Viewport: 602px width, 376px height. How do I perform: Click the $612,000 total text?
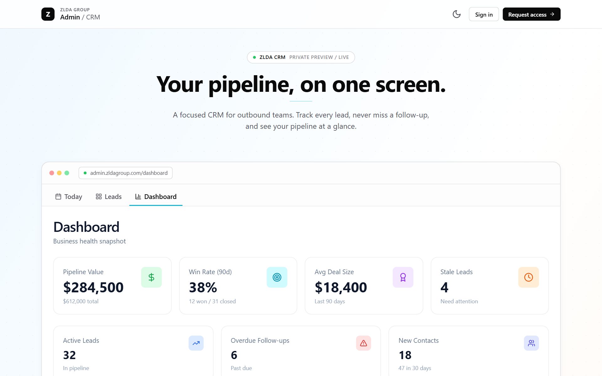tap(81, 301)
